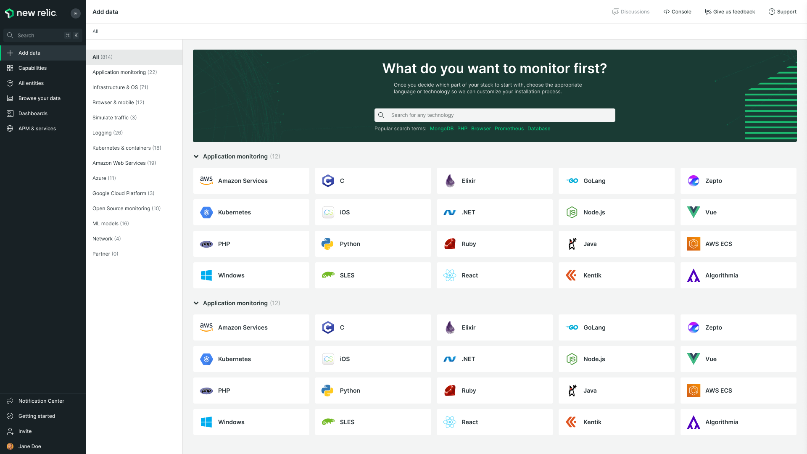Viewport: 807px width, 454px height.
Task: Click the Give us feedback icon
Action: pos(708,12)
